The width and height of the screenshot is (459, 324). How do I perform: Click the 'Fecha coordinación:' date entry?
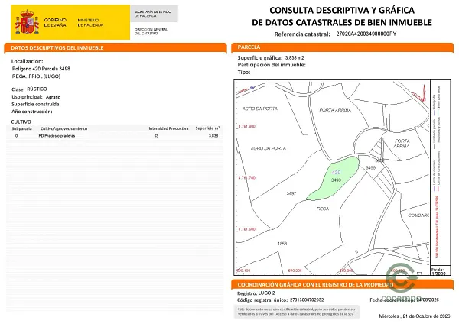404,300
